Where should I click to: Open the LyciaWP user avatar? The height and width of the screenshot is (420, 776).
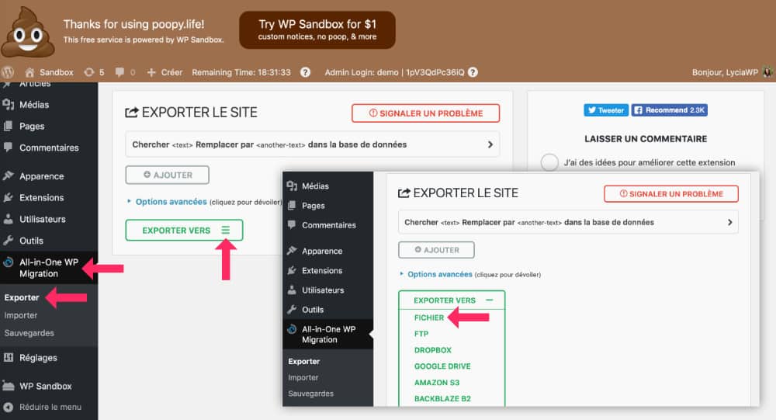(767, 72)
